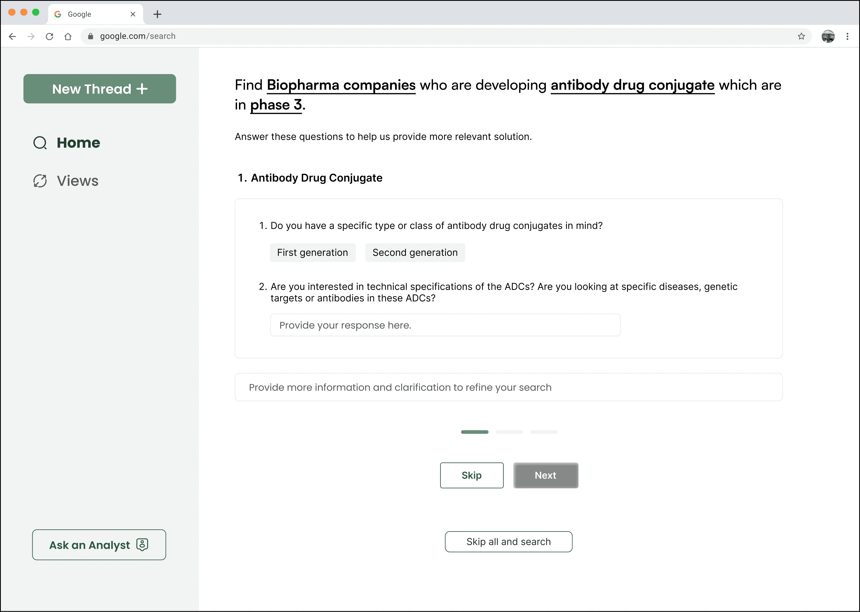Click the Skip button
This screenshot has height=612, width=860.
pos(471,475)
